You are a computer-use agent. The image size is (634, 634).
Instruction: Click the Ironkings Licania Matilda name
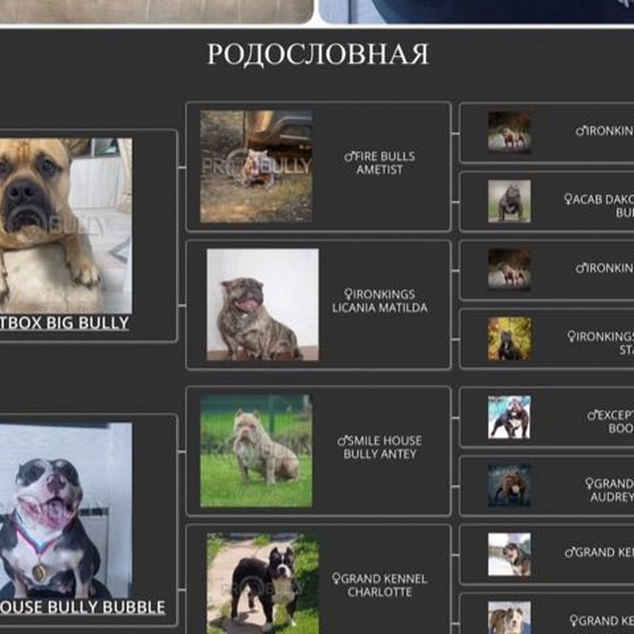(379, 301)
